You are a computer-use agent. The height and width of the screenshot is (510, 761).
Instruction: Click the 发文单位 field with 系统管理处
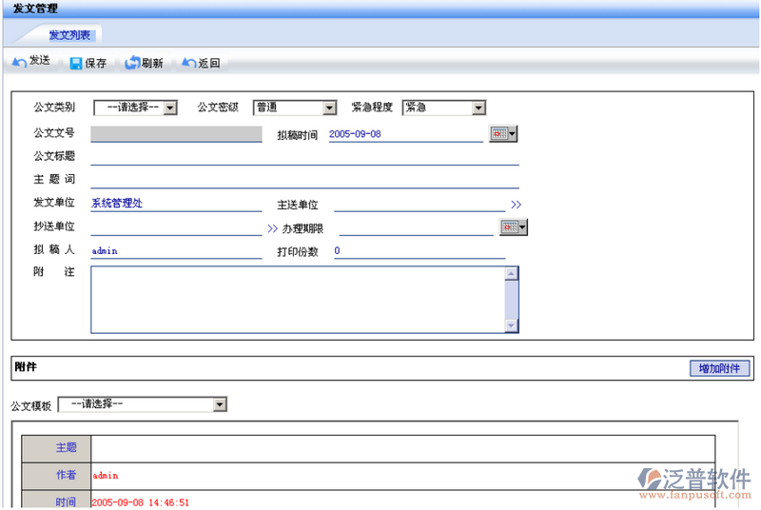[176, 204]
